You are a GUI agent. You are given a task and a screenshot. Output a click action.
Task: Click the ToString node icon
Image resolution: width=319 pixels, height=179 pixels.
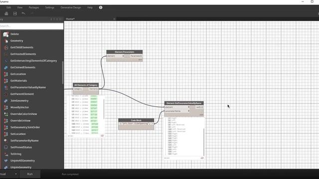point(5,154)
